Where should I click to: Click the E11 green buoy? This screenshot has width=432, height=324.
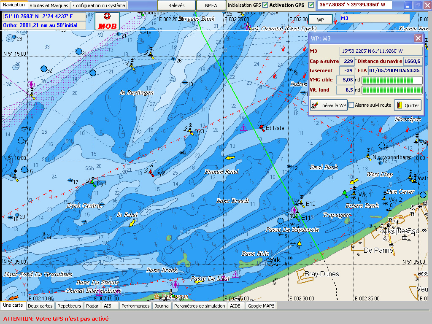297,218
